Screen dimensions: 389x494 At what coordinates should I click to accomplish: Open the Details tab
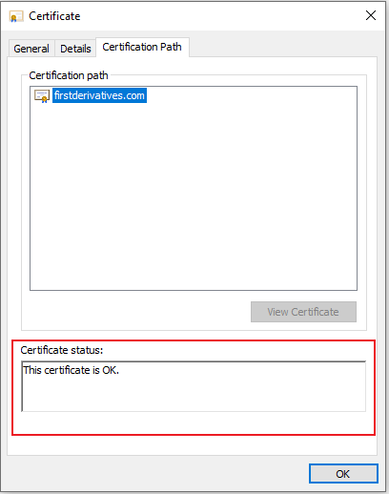click(75, 49)
